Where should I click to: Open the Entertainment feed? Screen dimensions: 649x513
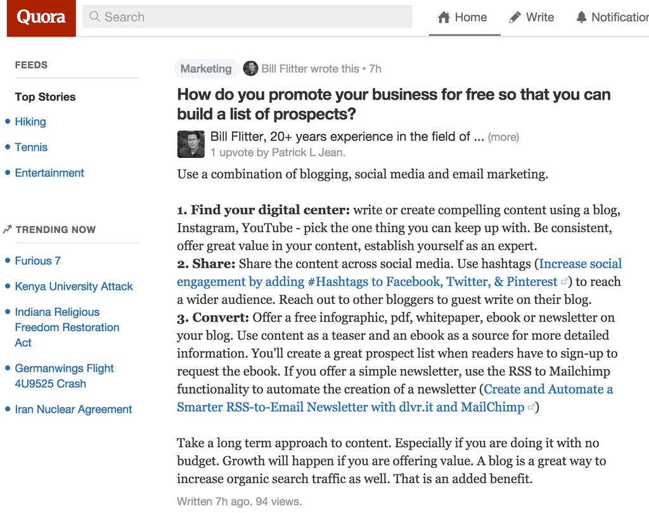(x=49, y=173)
